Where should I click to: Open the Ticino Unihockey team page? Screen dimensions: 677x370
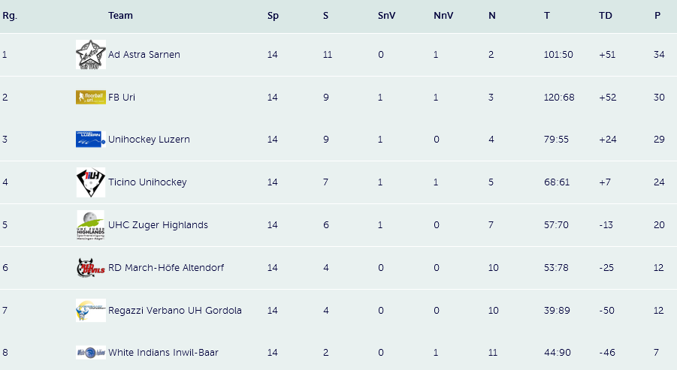coord(147,182)
